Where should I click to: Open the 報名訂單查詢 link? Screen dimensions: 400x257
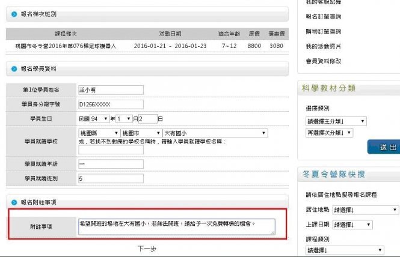(323, 17)
